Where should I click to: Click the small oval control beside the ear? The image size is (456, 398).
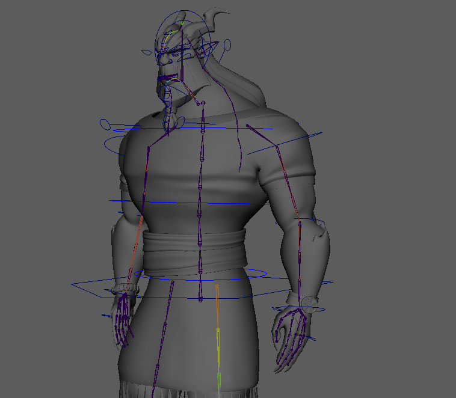(227, 44)
